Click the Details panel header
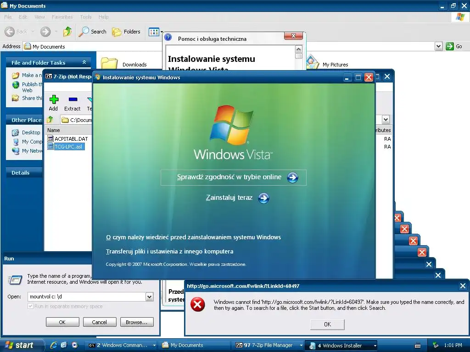The height and width of the screenshot is (352, 470). pyautogui.click(x=24, y=173)
